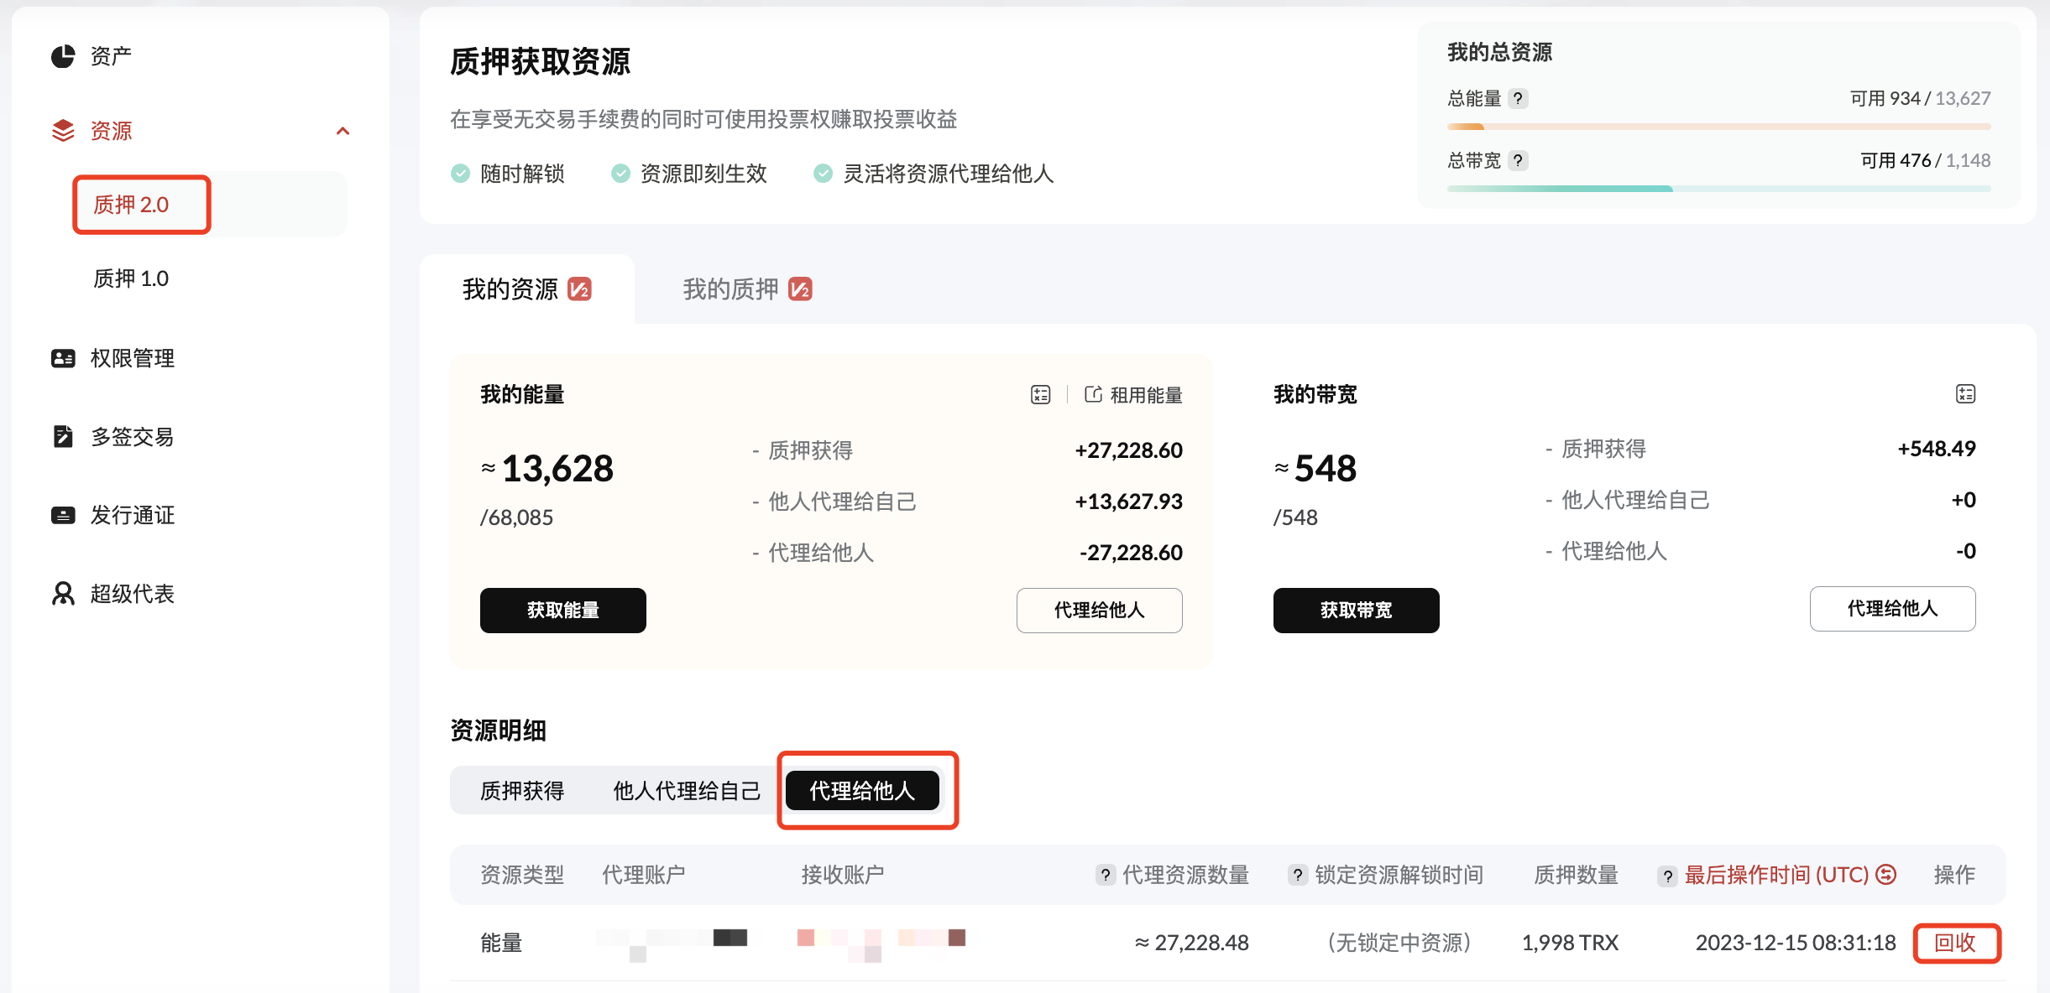2050x993 pixels.
Task: Click 回收 link in the energy row
Action: point(1955,943)
